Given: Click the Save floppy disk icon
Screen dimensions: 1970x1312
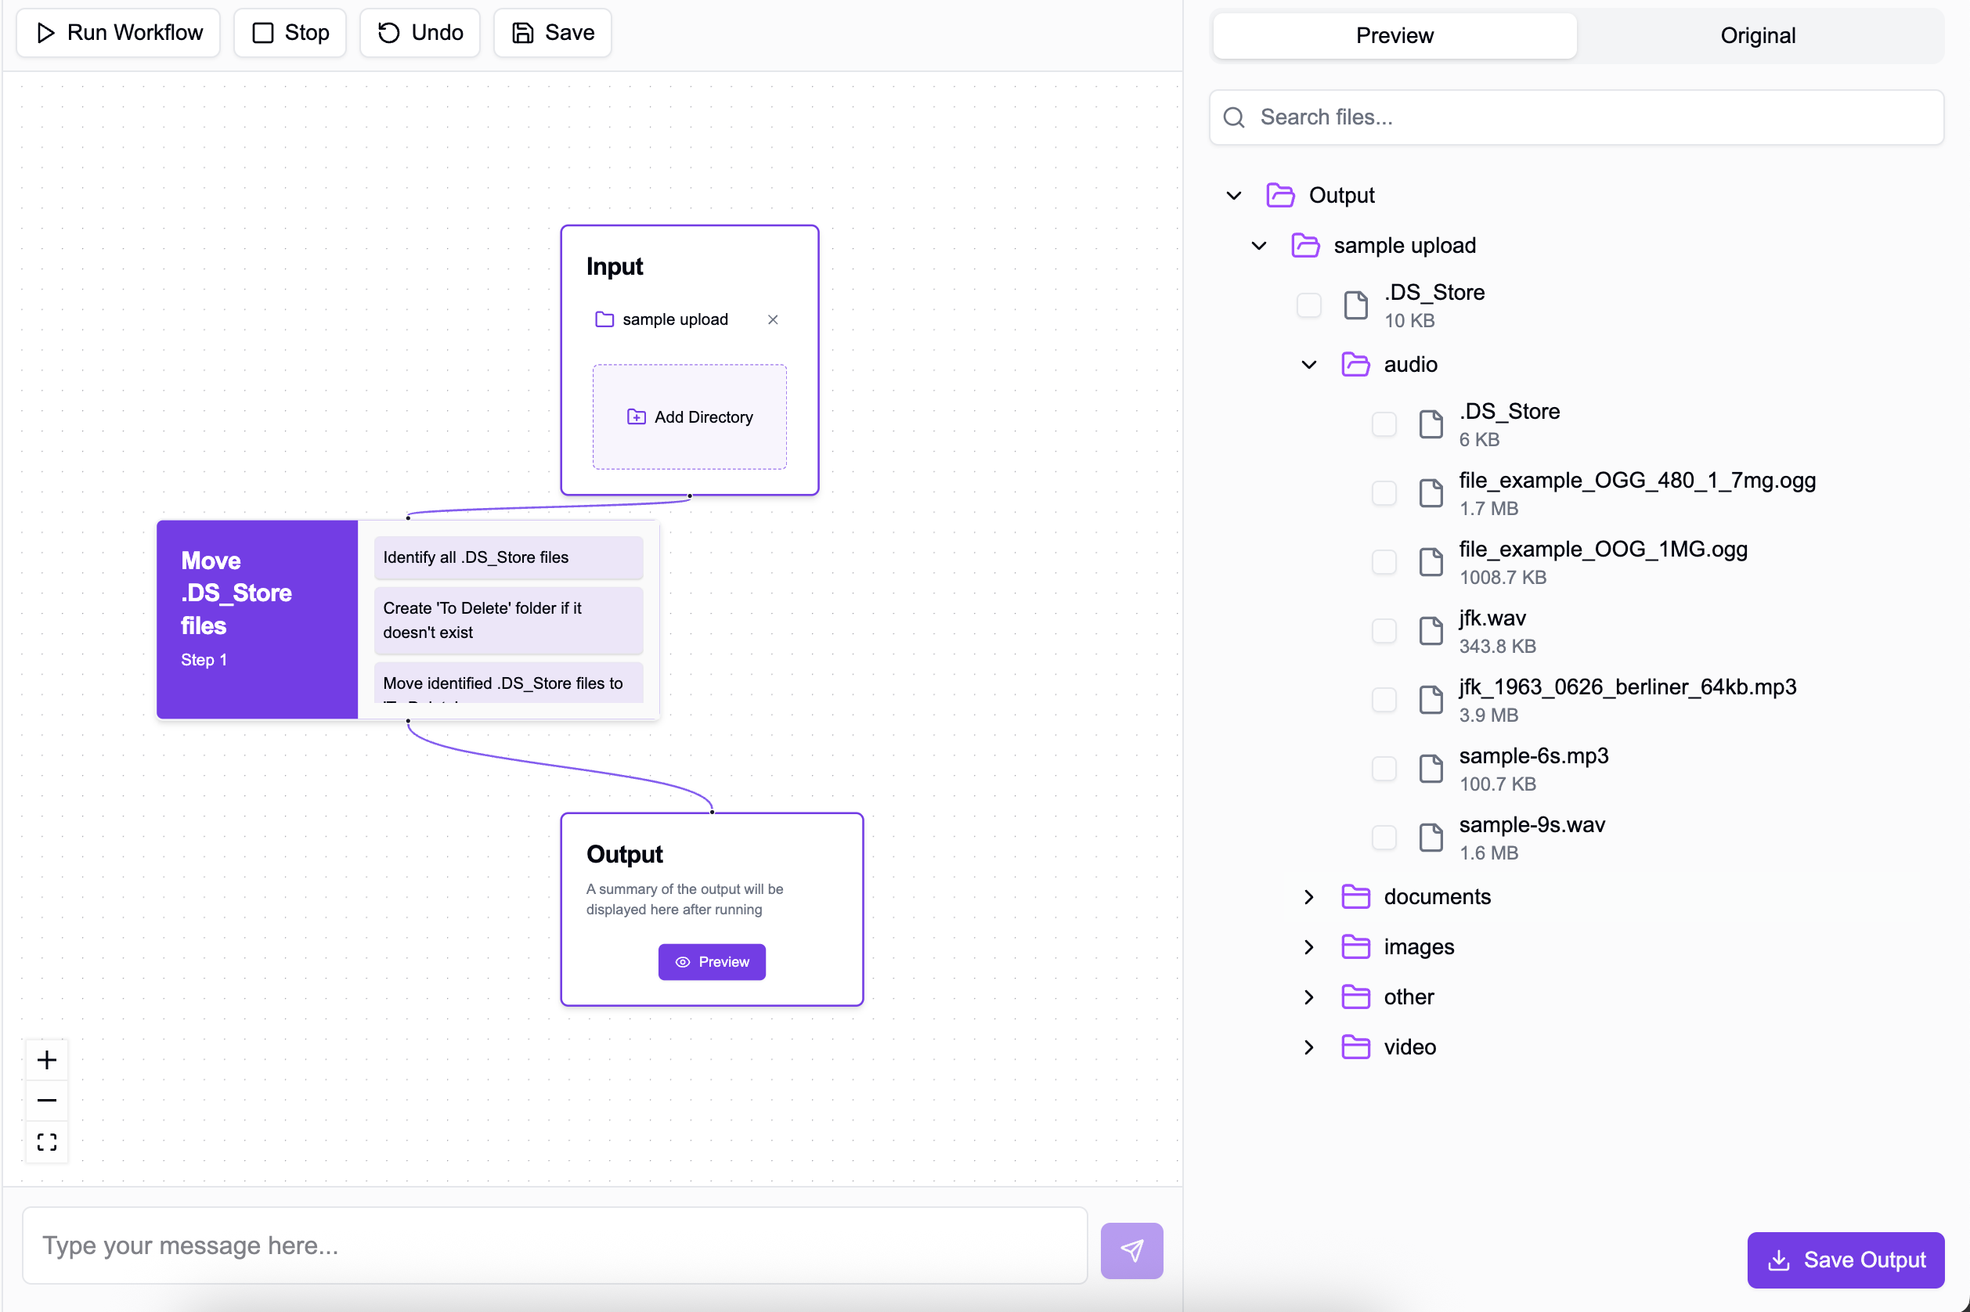Looking at the screenshot, I should 522,33.
